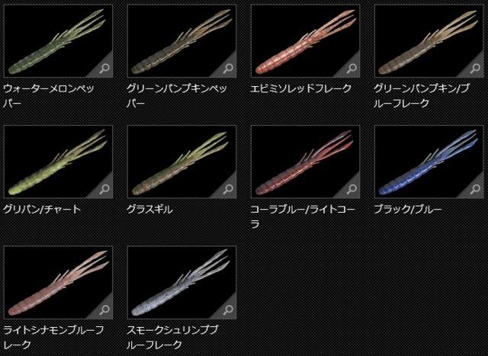Open the red エビミソレッドフレーク lure thumbnail
488x356 pixels.
pos(305,40)
